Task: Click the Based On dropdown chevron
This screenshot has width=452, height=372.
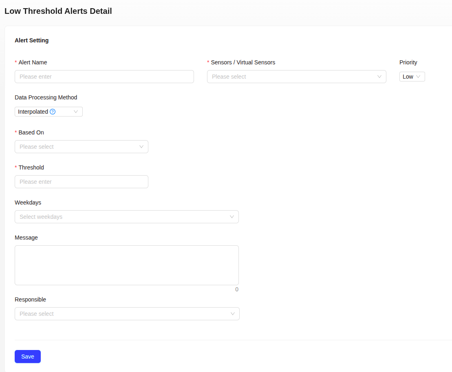Action: [x=141, y=147]
